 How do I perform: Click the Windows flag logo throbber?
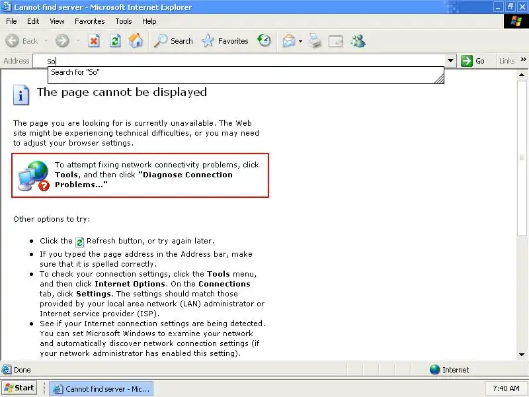point(516,21)
